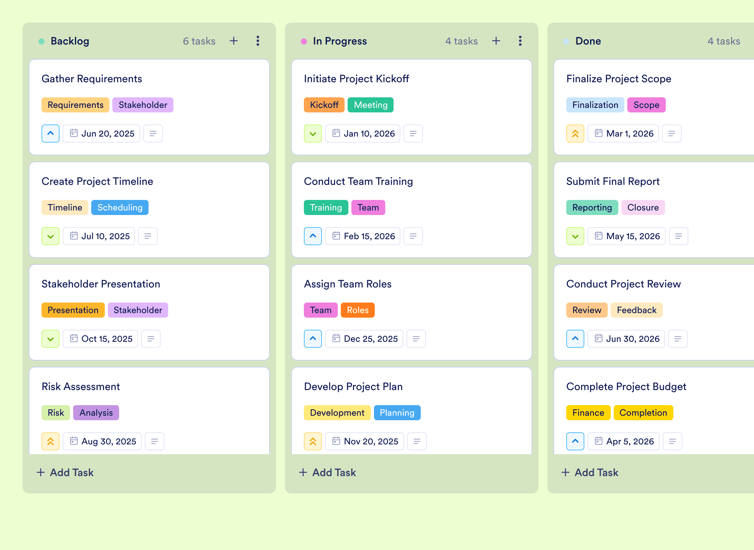
Task: Change low priority on Create Project Timeline
Action: tap(51, 236)
